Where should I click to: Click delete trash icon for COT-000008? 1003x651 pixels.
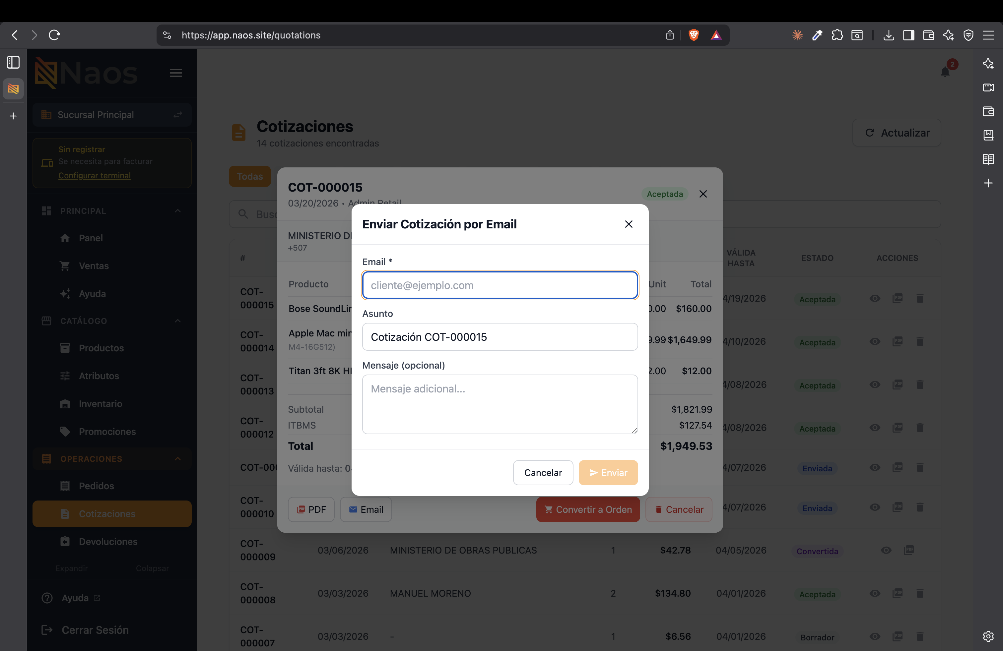(x=920, y=593)
